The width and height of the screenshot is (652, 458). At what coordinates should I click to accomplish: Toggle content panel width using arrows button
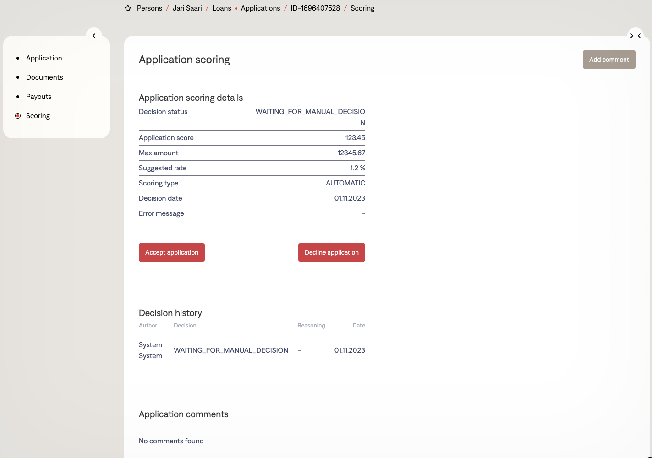[635, 36]
